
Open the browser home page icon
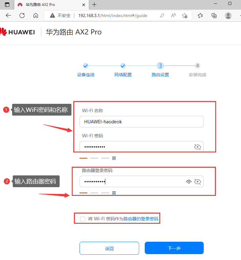(36, 15)
